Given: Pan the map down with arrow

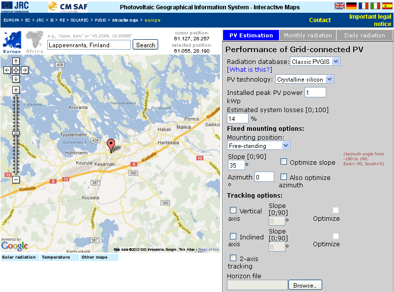Looking at the screenshot, I should [x=16, y=79].
